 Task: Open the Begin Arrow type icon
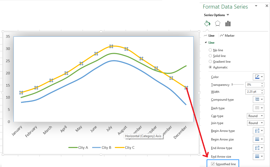point(258,131)
